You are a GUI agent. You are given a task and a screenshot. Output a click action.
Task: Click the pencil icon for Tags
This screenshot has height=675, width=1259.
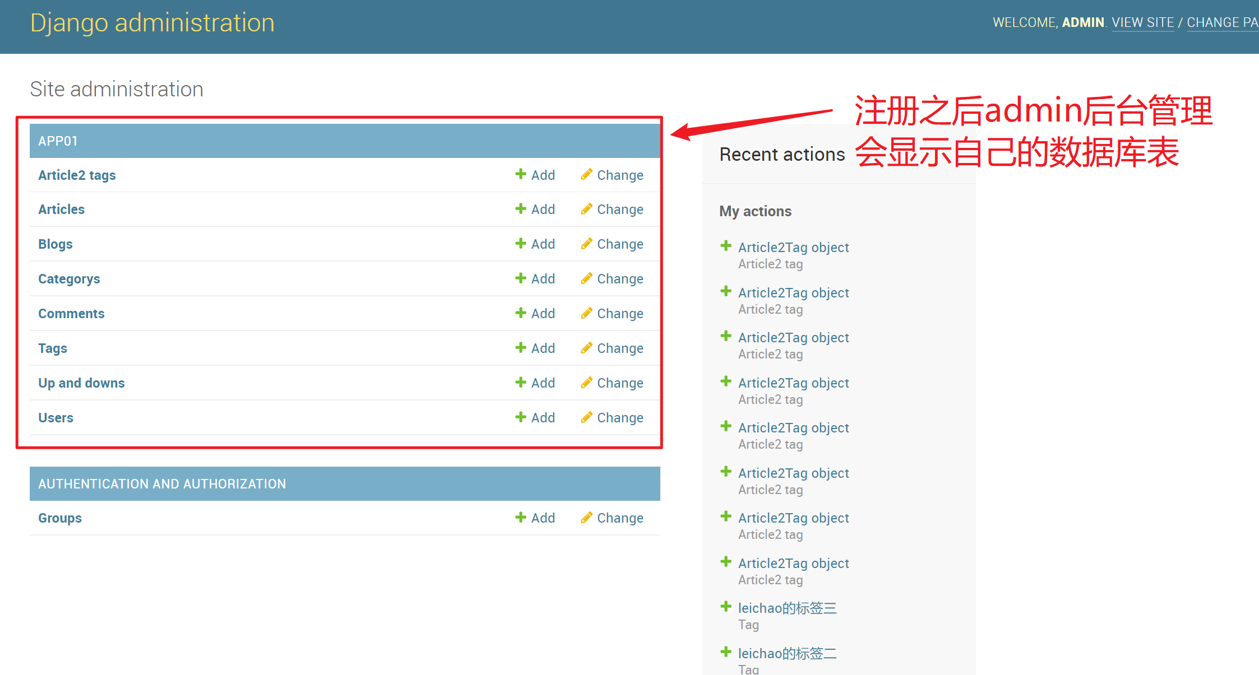pos(586,348)
